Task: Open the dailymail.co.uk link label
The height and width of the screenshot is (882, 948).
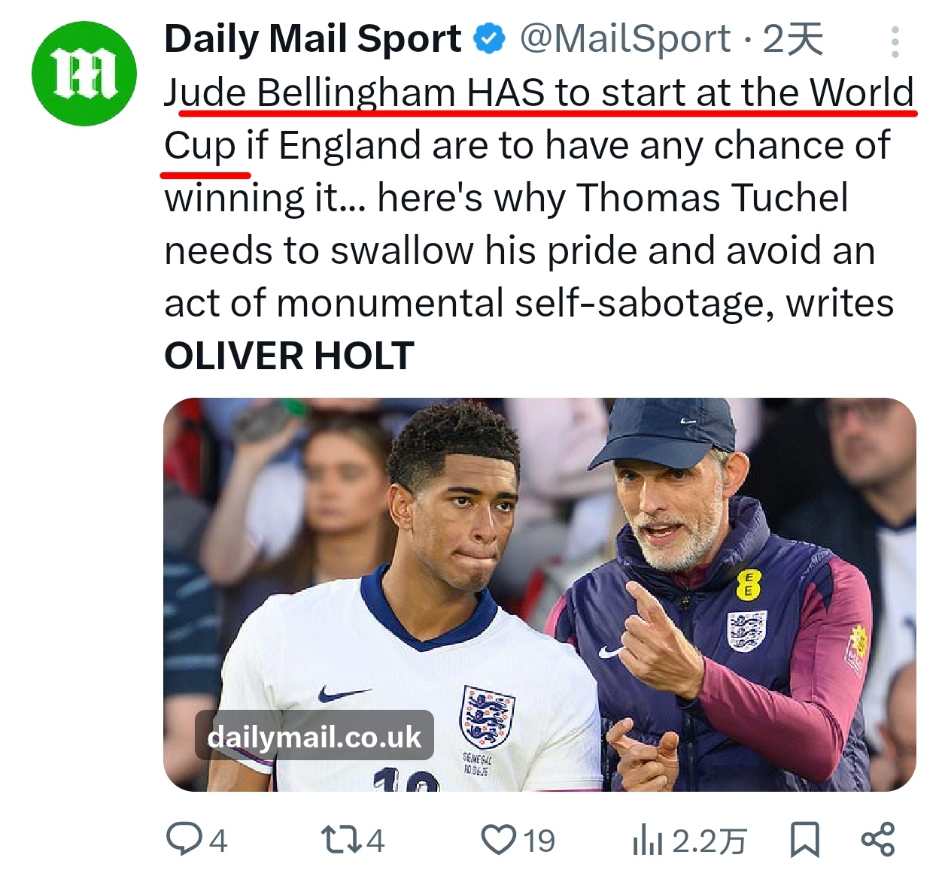Action: point(314,736)
